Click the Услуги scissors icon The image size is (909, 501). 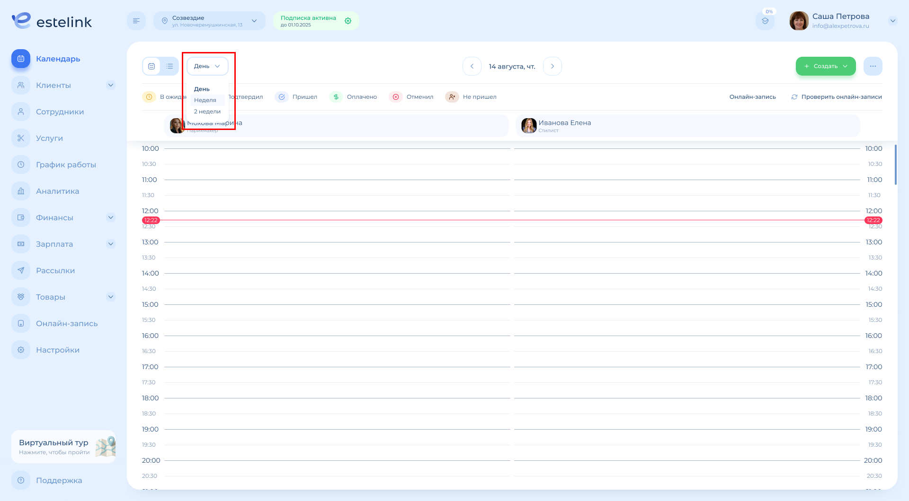point(21,138)
